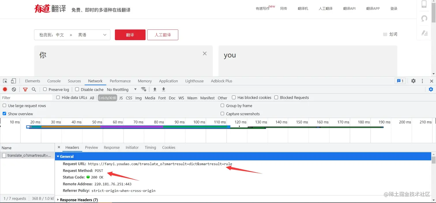Open the Adblock Plus tab
The height and width of the screenshot is (203, 436).
pyautogui.click(x=221, y=81)
